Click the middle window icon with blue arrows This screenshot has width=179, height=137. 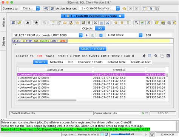coord(151,8)
